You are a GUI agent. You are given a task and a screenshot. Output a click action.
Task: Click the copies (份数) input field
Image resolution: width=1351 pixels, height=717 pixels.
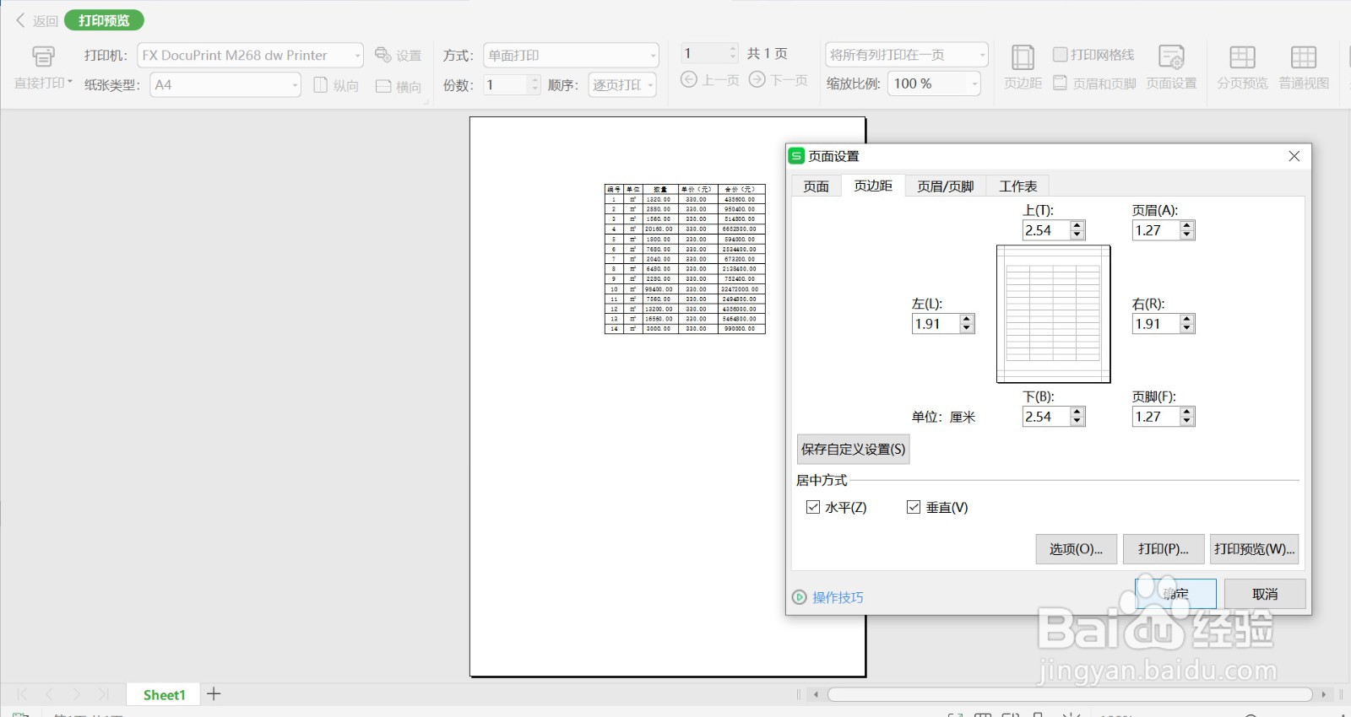click(x=506, y=84)
